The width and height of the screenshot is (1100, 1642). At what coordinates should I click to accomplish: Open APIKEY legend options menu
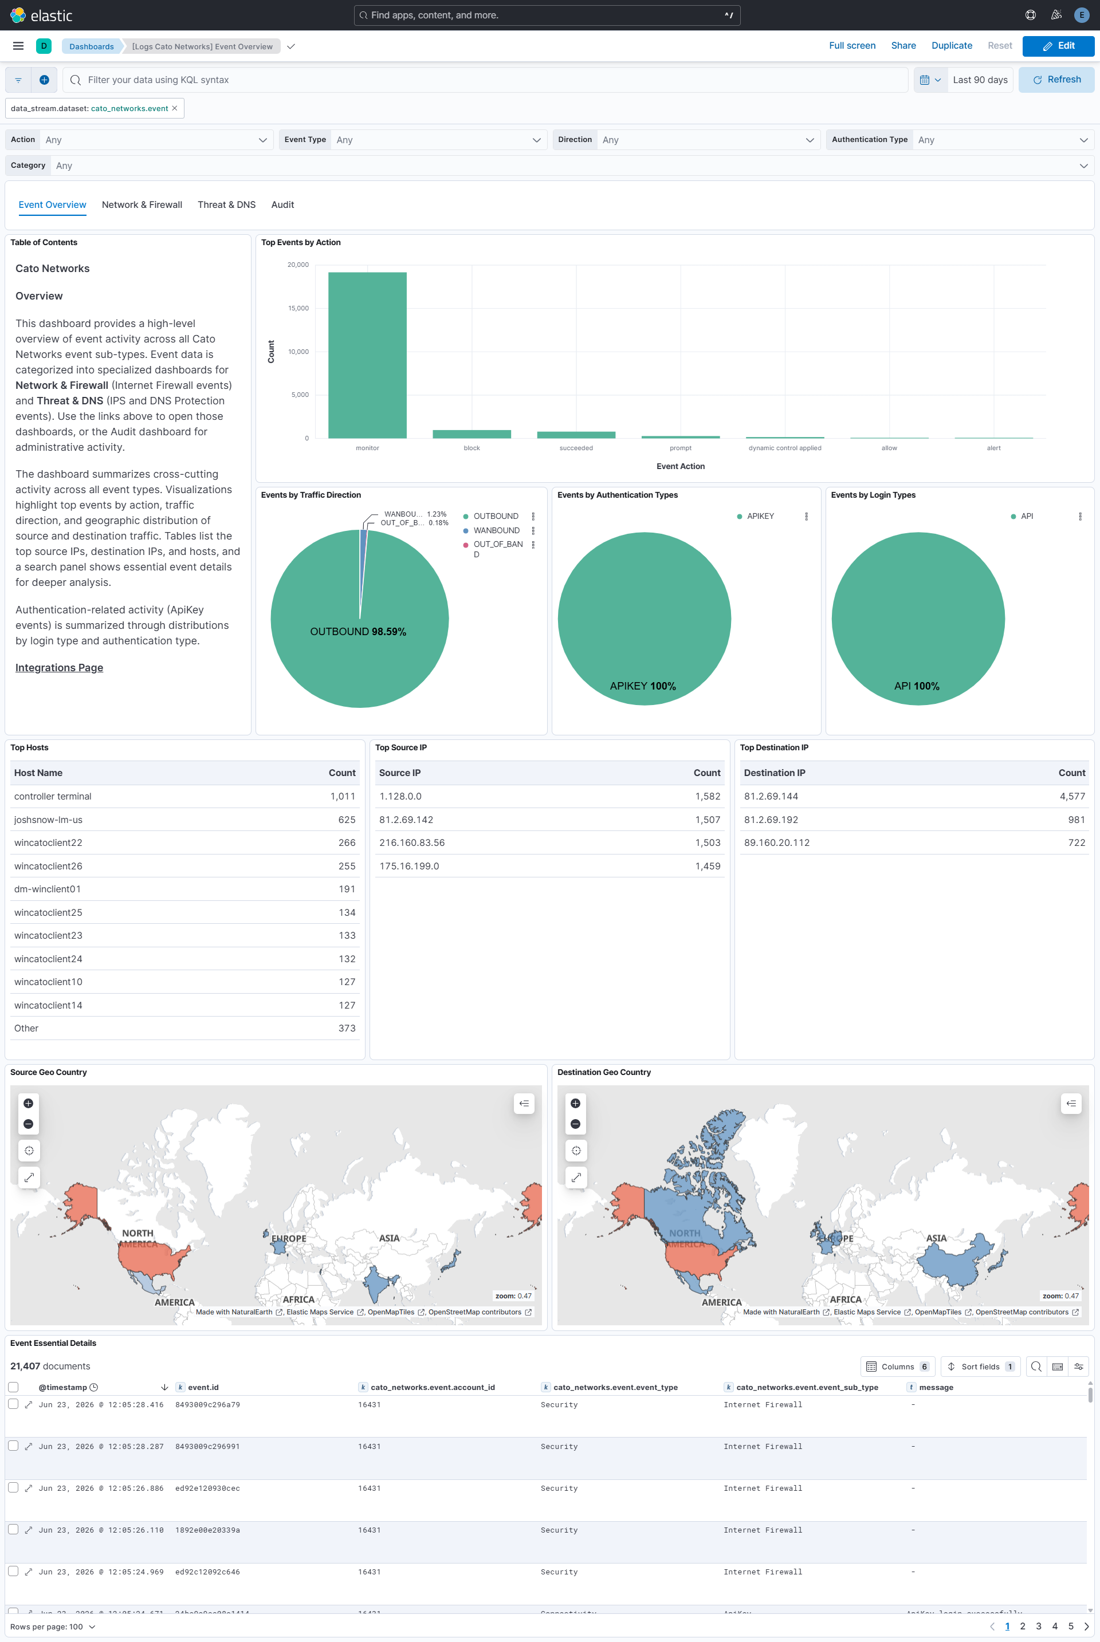pos(807,517)
